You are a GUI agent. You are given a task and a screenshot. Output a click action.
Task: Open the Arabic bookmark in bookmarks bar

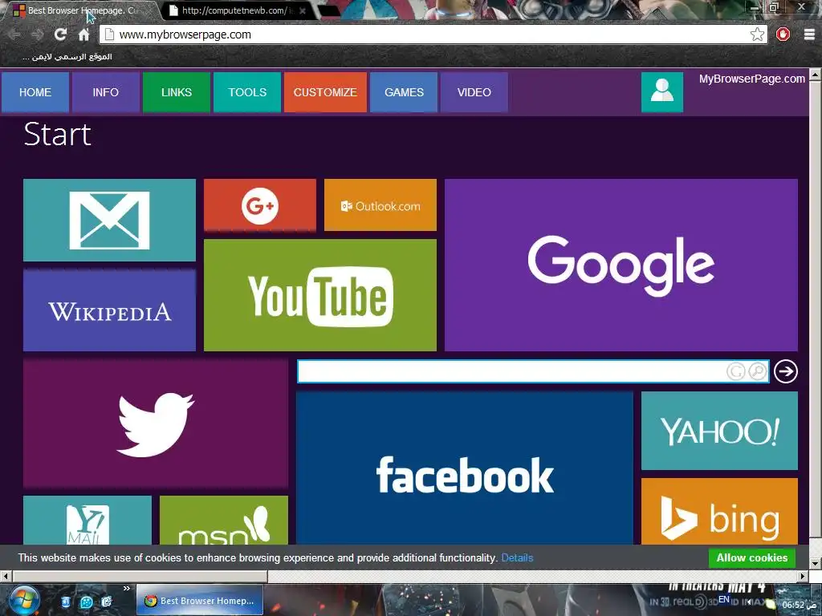pyautogui.click(x=67, y=57)
